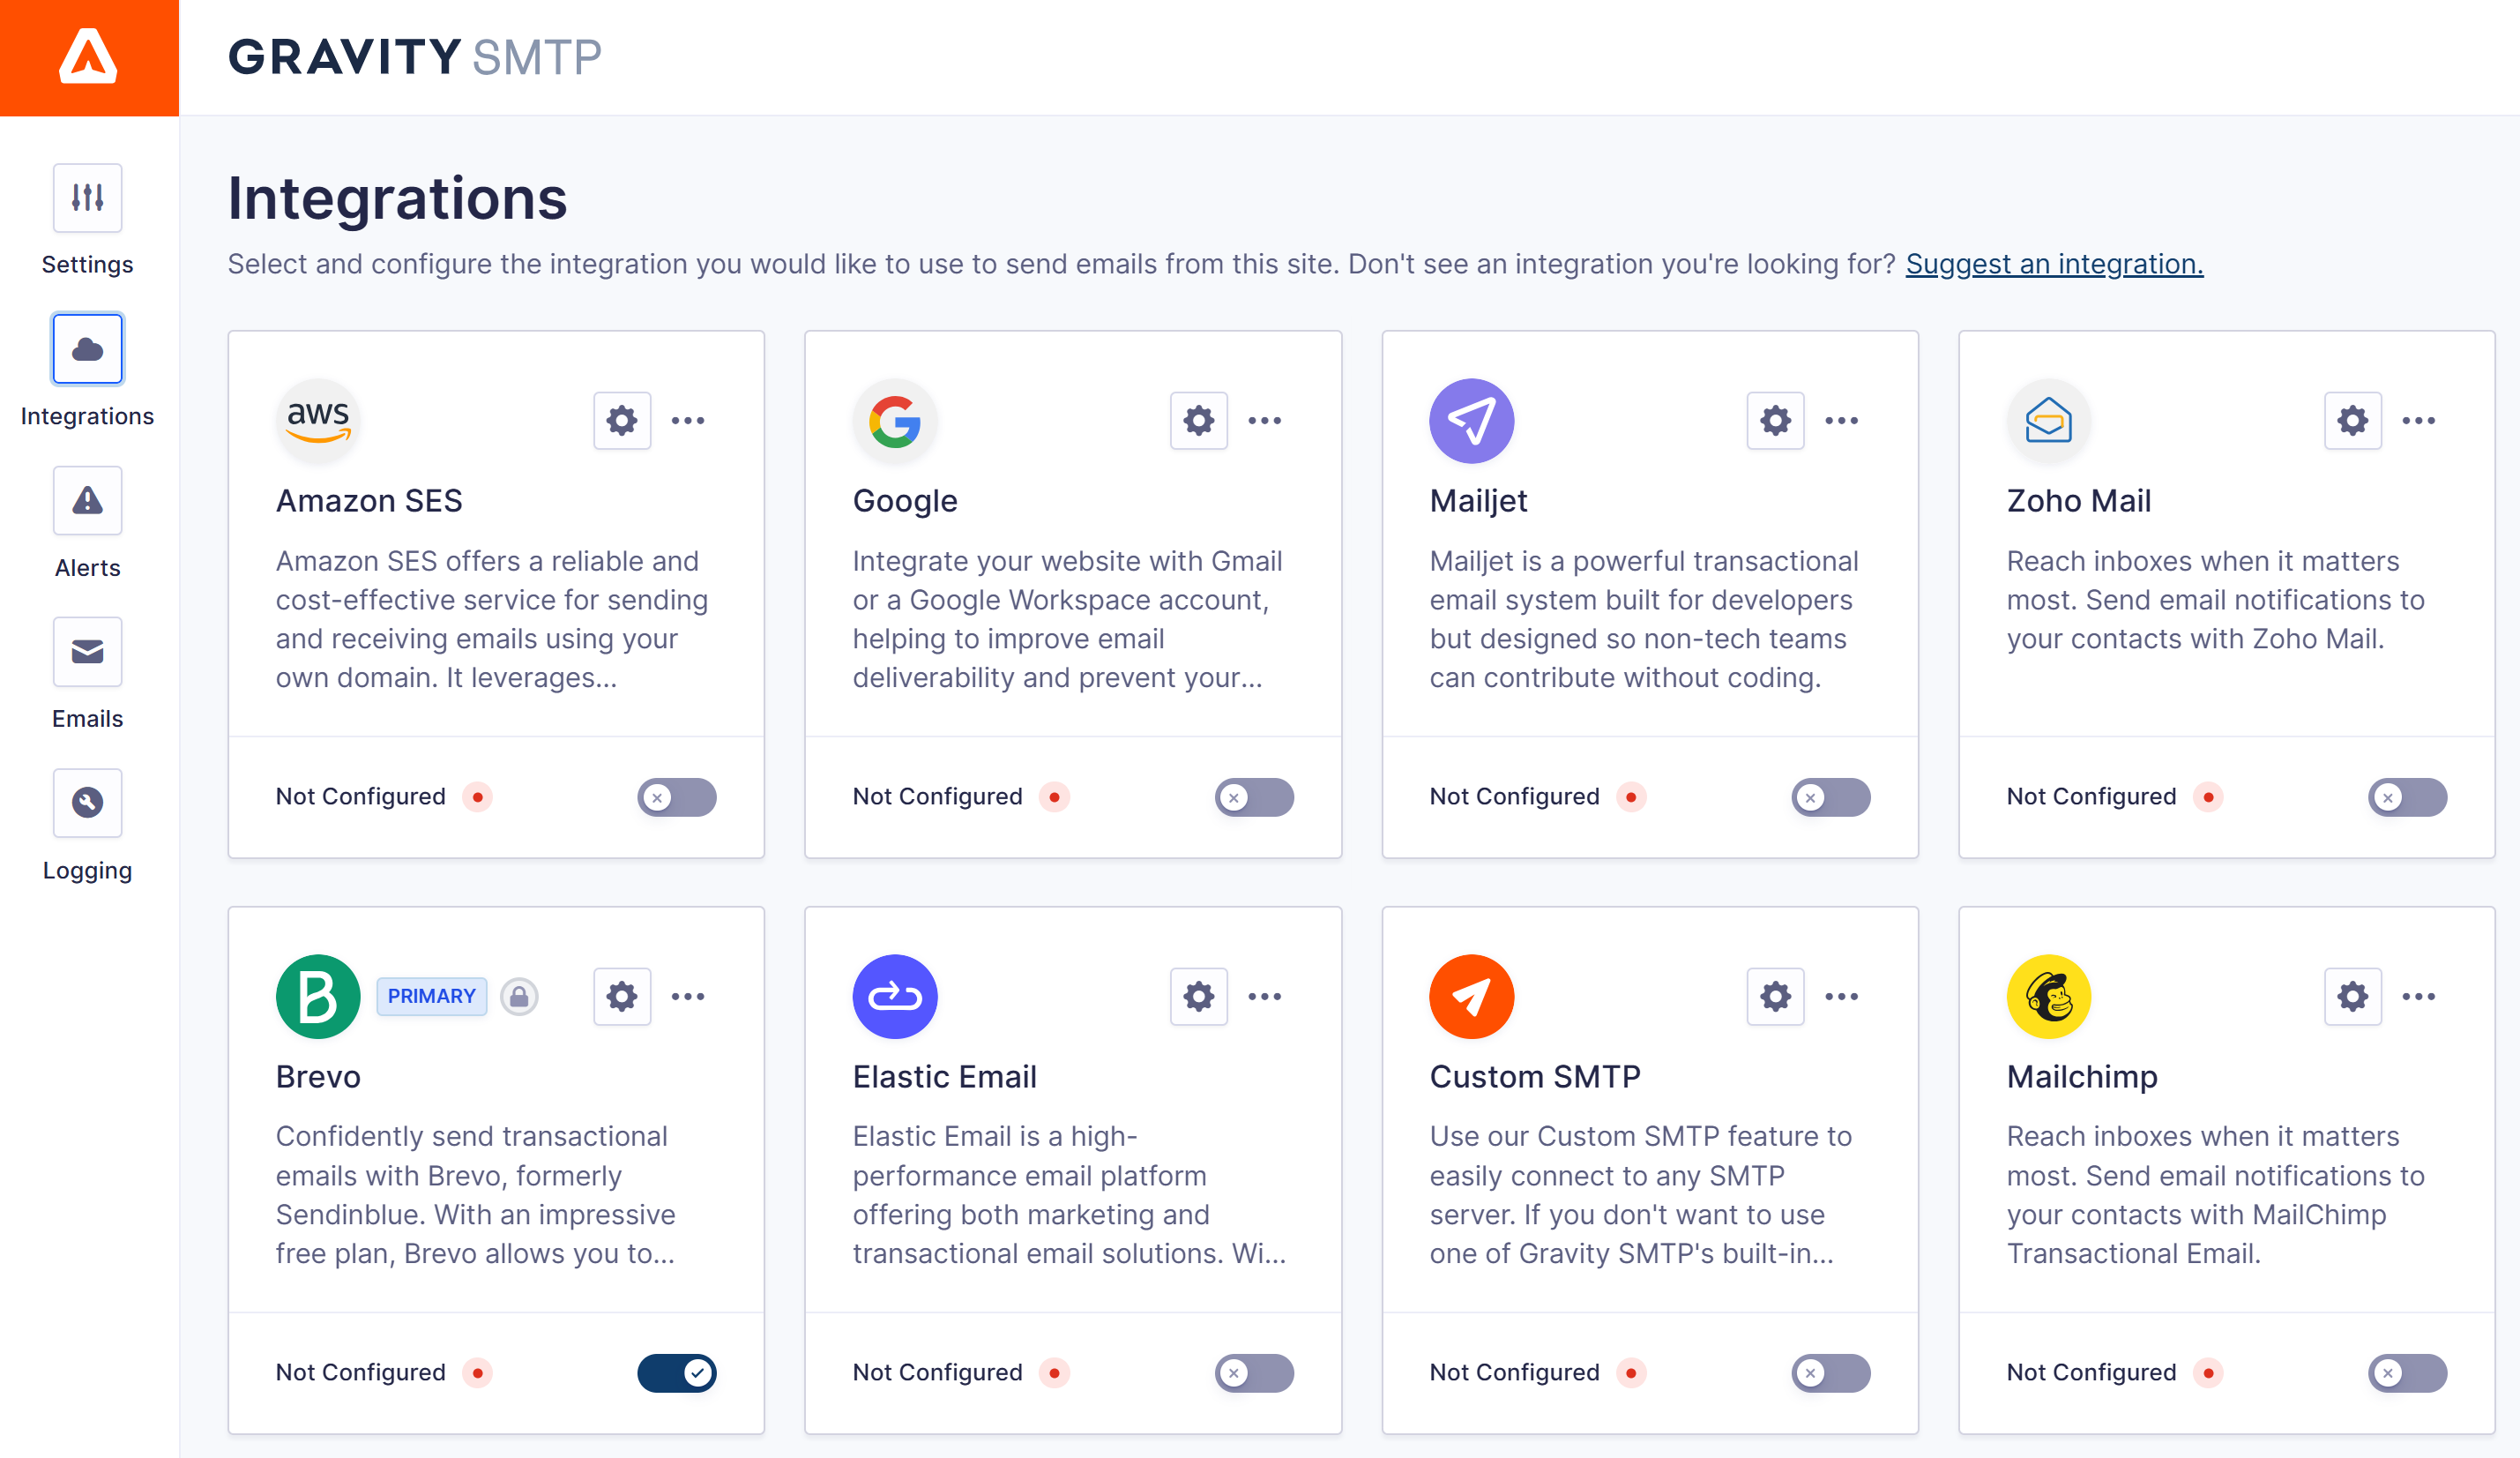Viewport: 2520px width, 1458px height.
Task: Follow the Suggest an integration link
Action: (2054, 264)
